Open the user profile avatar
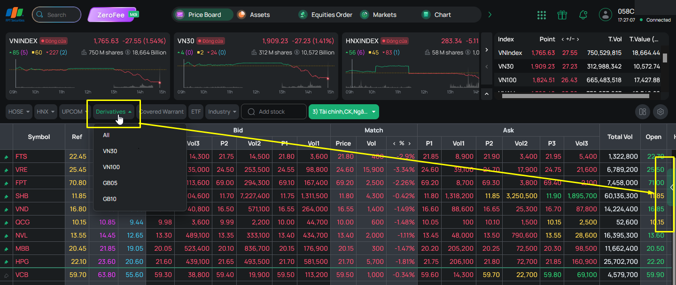Screen dimensions: 676x285 (x=606, y=15)
